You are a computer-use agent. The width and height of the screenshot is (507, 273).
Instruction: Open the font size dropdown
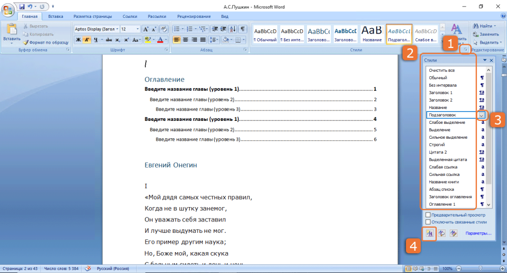point(138,29)
